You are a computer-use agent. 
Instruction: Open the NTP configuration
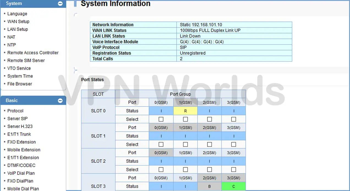pyautogui.click(x=12, y=45)
